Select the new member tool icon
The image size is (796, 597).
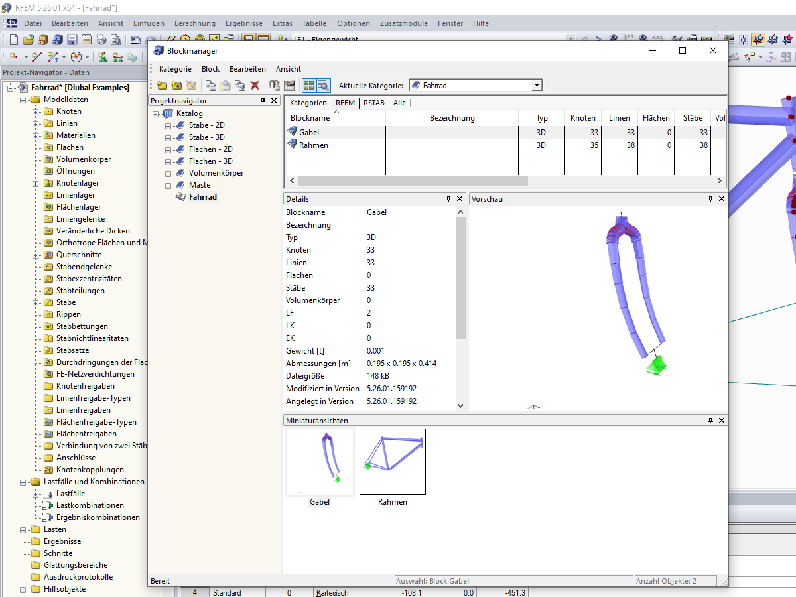(53, 57)
